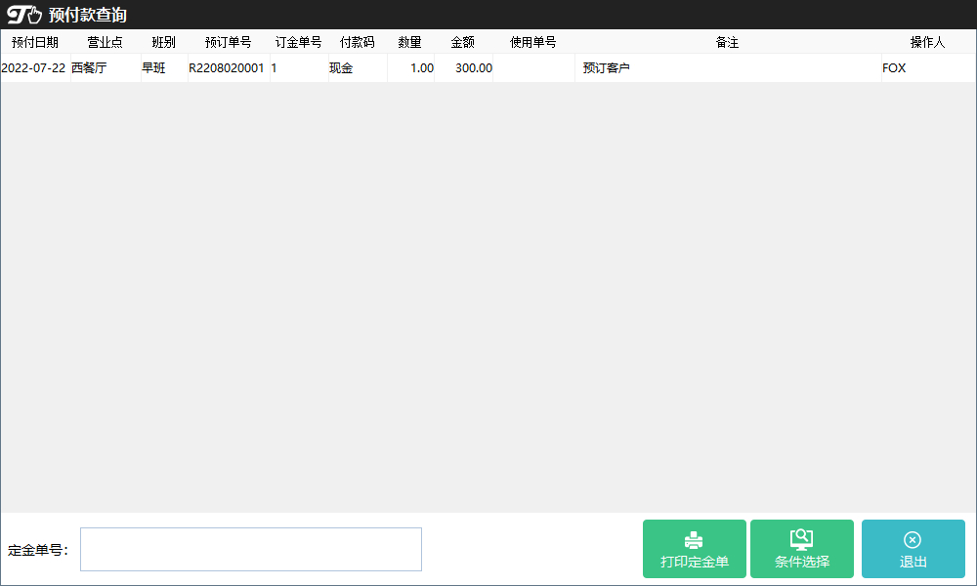Click the printer icon for 打印定金单

click(694, 540)
